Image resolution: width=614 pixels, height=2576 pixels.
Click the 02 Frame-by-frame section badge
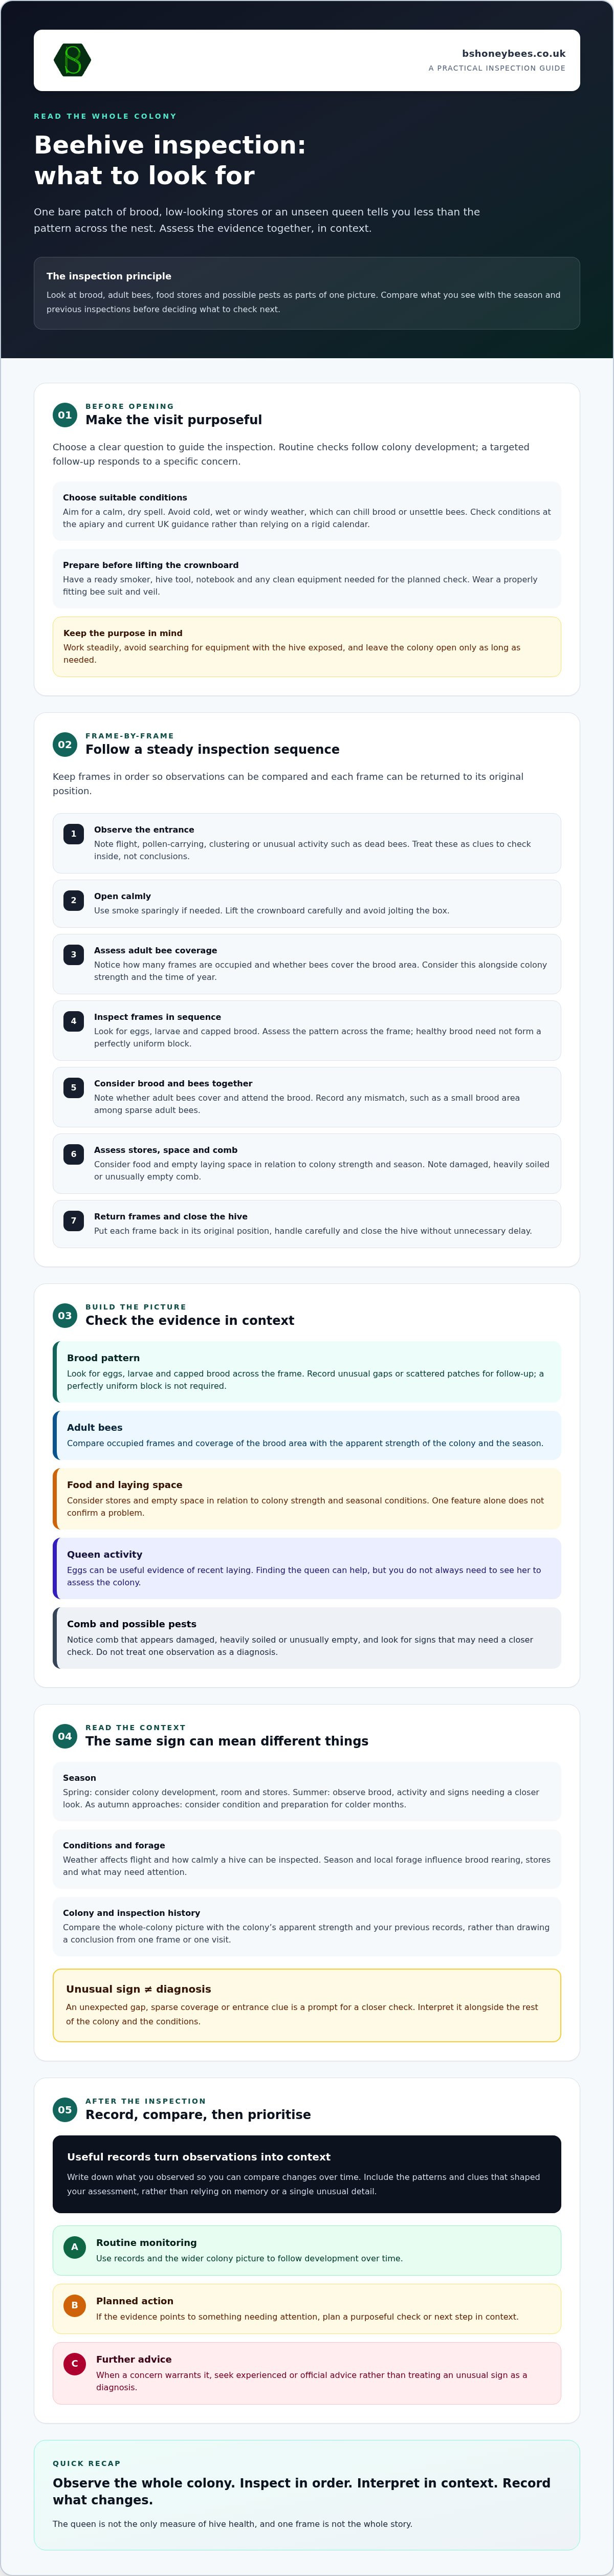pos(65,744)
